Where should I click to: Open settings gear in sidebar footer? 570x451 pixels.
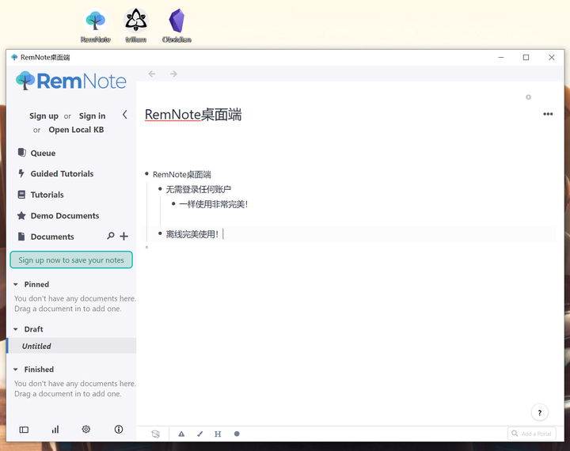[x=85, y=429]
